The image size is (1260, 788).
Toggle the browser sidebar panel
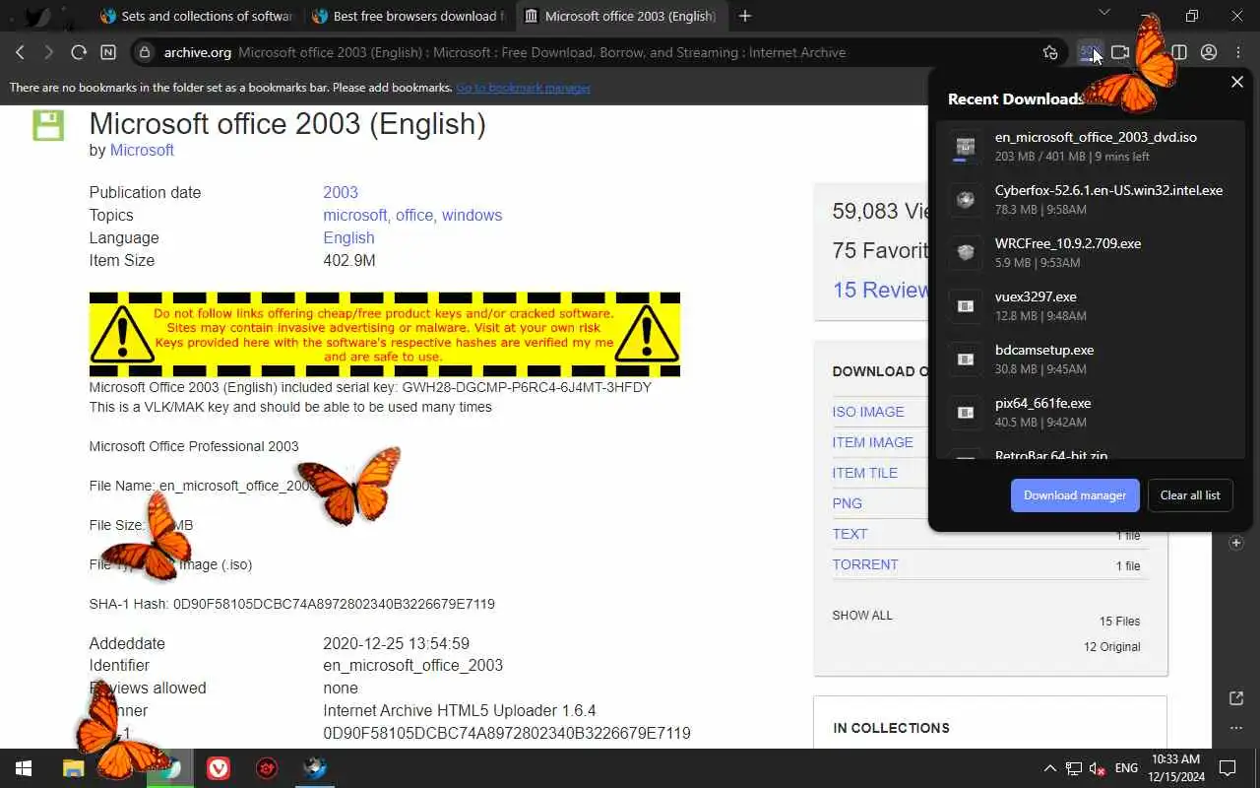pyautogui.click(x=1179, y=52)
